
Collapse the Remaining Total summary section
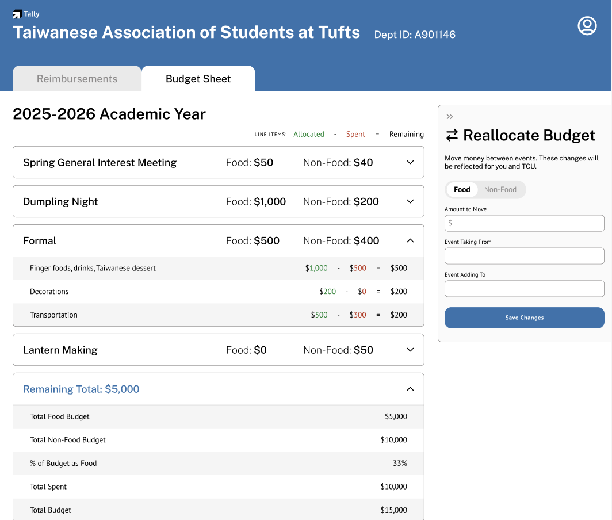click(x=410, y=389)
